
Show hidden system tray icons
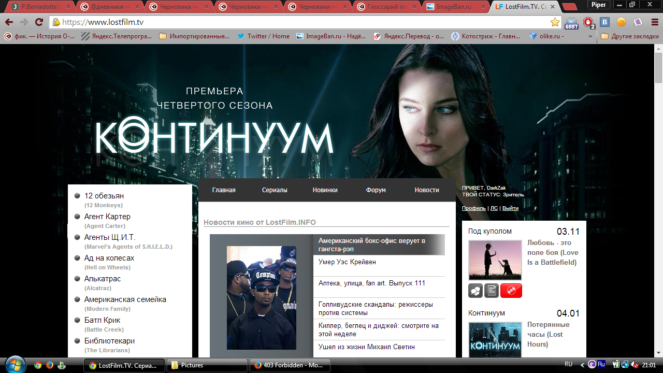(582, 365)
